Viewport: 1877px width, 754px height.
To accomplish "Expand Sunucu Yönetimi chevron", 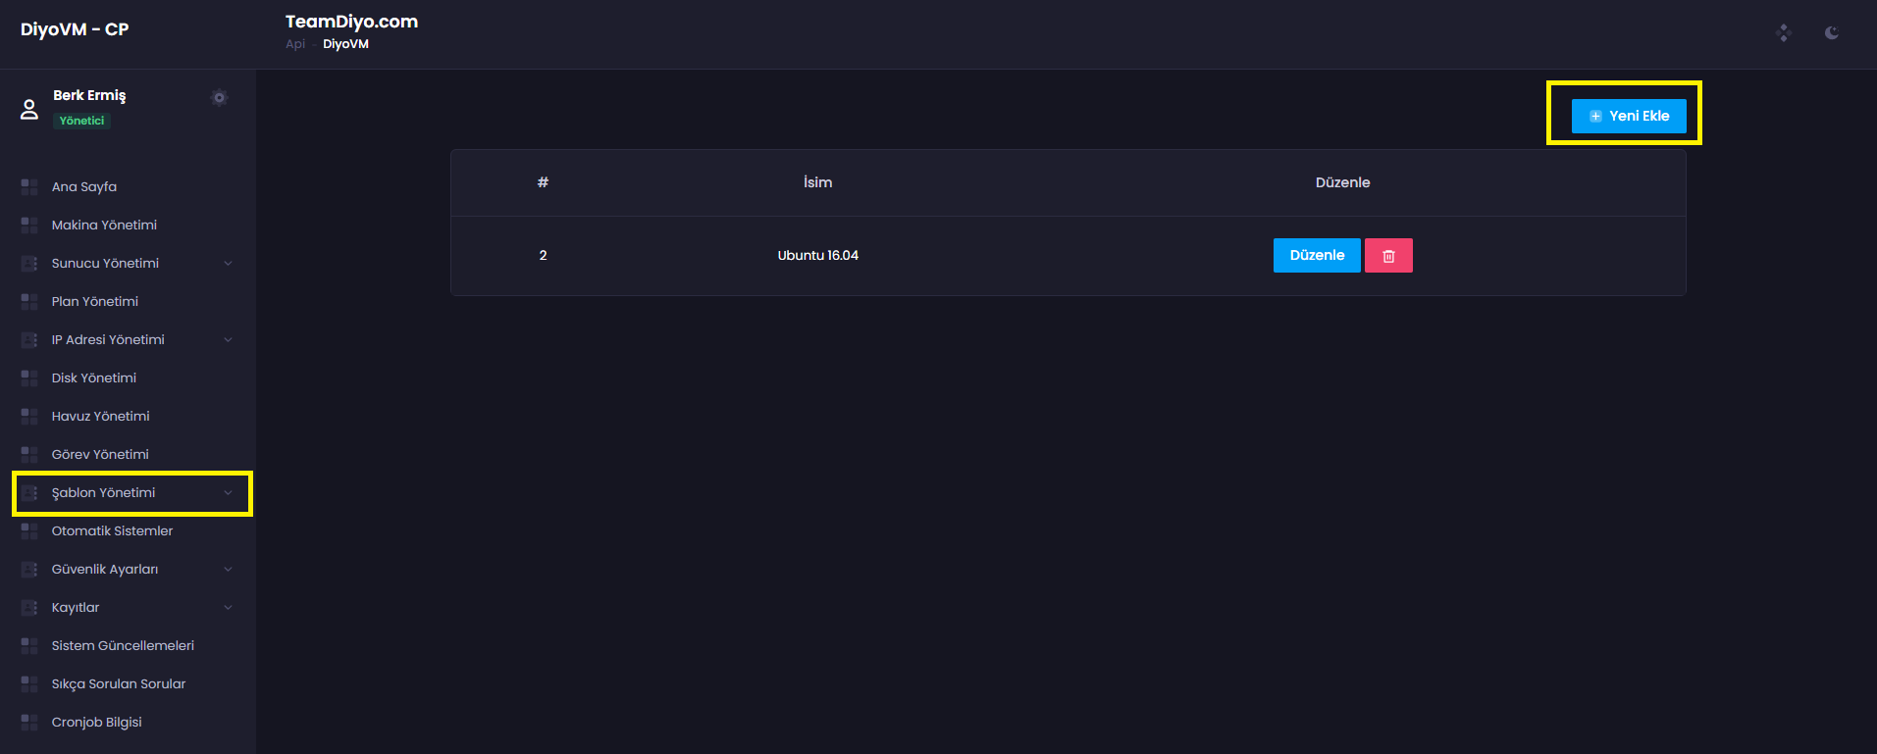I will click(x=228, y=263).
